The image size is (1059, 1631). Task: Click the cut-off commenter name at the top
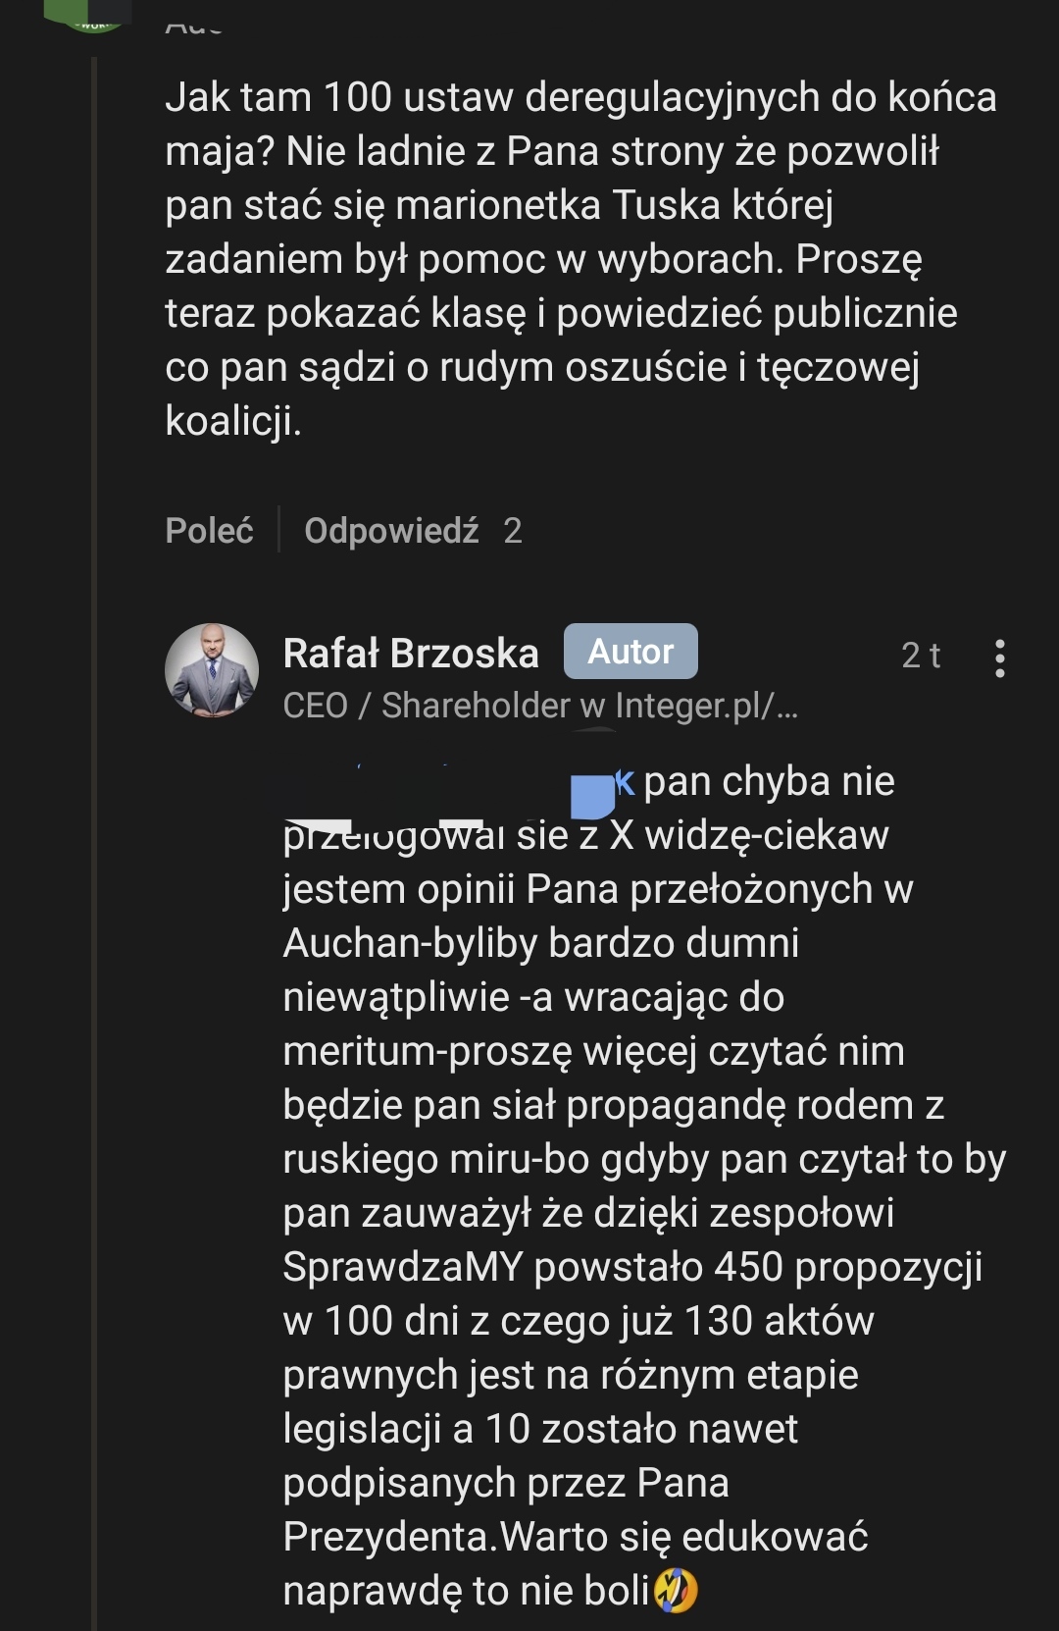(194, 26)
